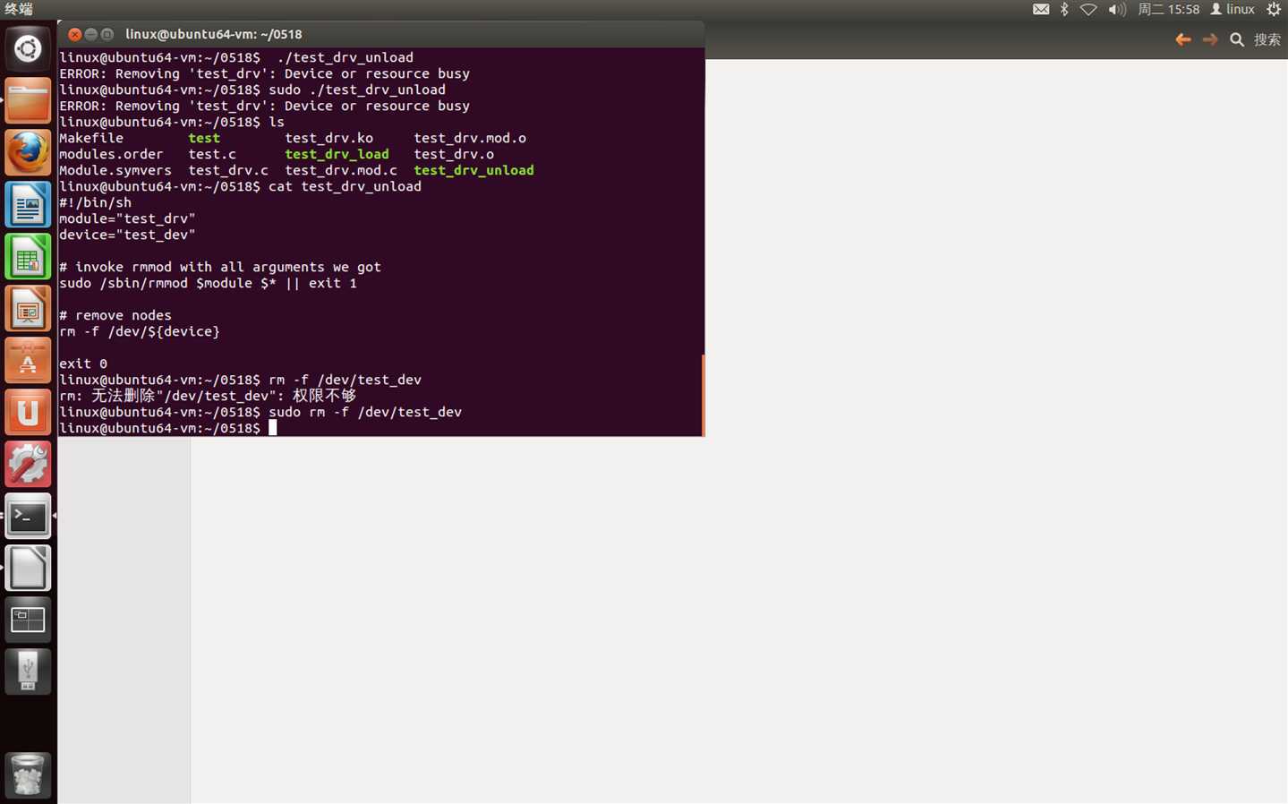Open the Bluetooth indicator menu
This screenshot has width=1288, height=804.
pos(1064,9)
